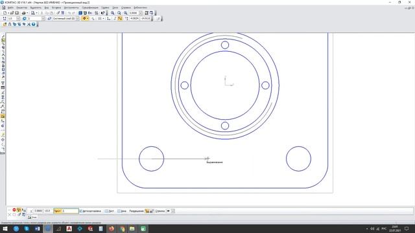
Task: Open the Справка menu
Action: point(126,8)
